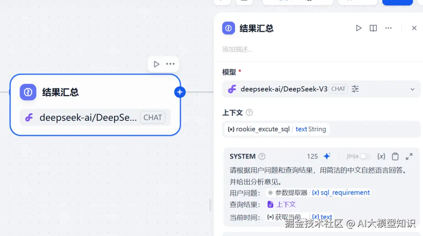The width and height of the screenshot is (423, 236).
Task: Expand model selector chevron
Action: pos(412,89)
